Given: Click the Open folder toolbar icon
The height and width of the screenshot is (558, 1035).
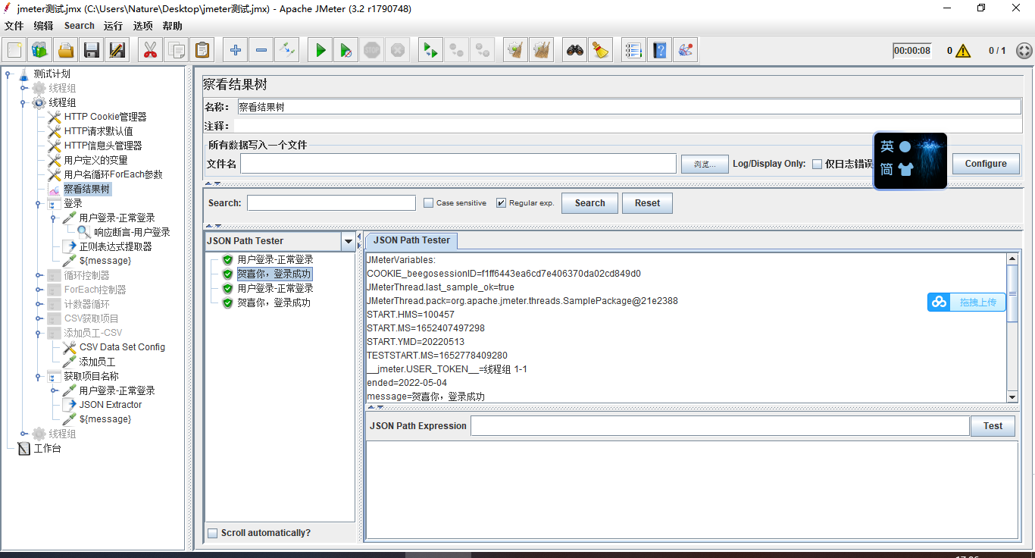Looking at the screenshot, I should tap(66, 50).
